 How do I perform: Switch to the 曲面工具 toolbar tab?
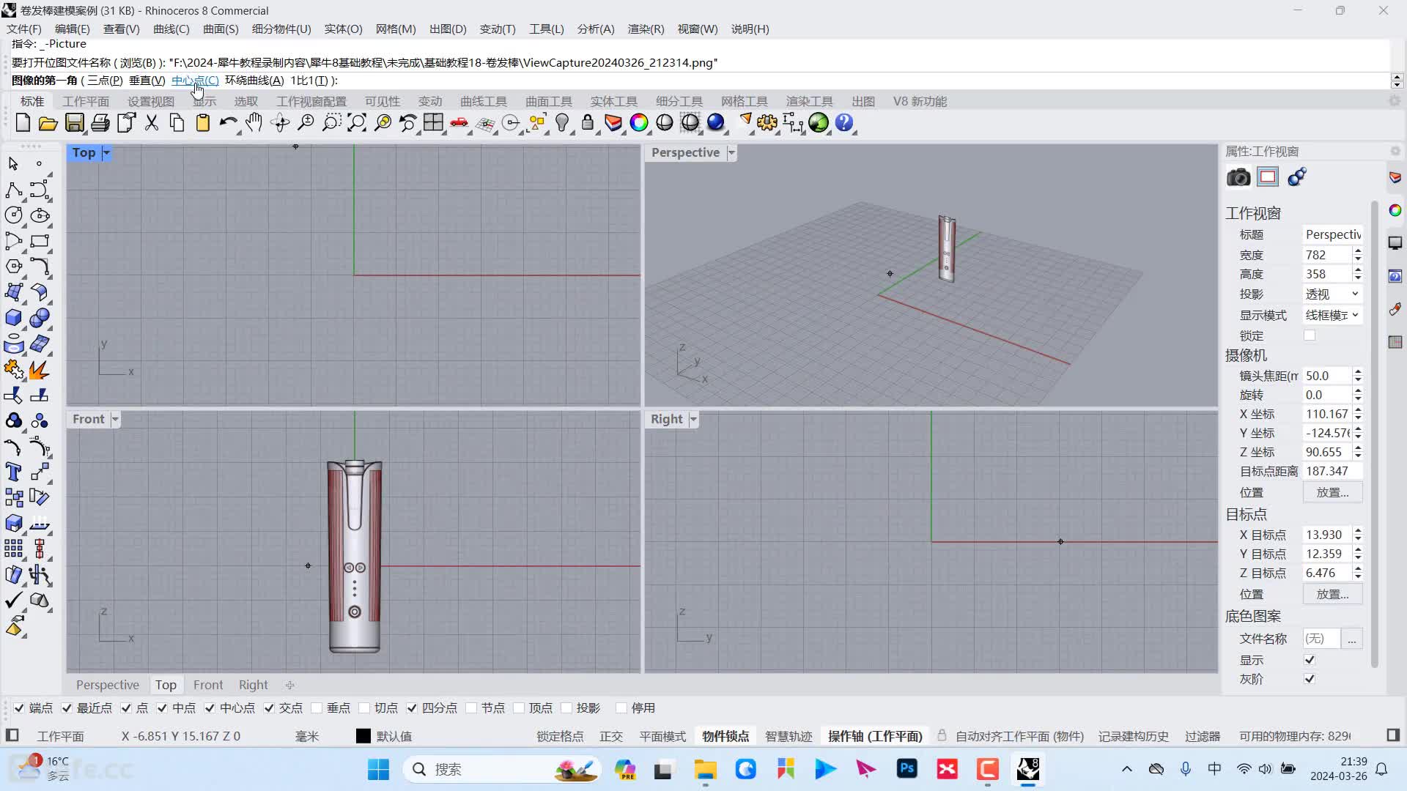coord(549,101)
